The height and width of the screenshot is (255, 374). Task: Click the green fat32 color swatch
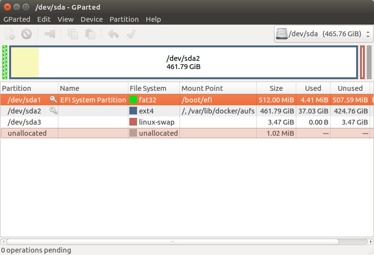(x=133, y=99)
